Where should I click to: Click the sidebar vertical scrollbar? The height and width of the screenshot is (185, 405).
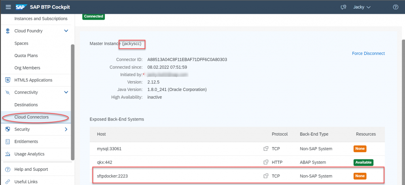tap(73, 102)
